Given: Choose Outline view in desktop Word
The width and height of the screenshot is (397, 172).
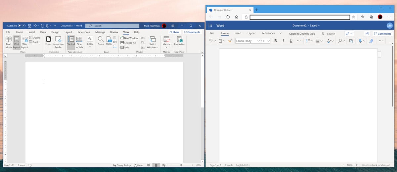Looking at the screenshot, I should (x=35, y=38).
